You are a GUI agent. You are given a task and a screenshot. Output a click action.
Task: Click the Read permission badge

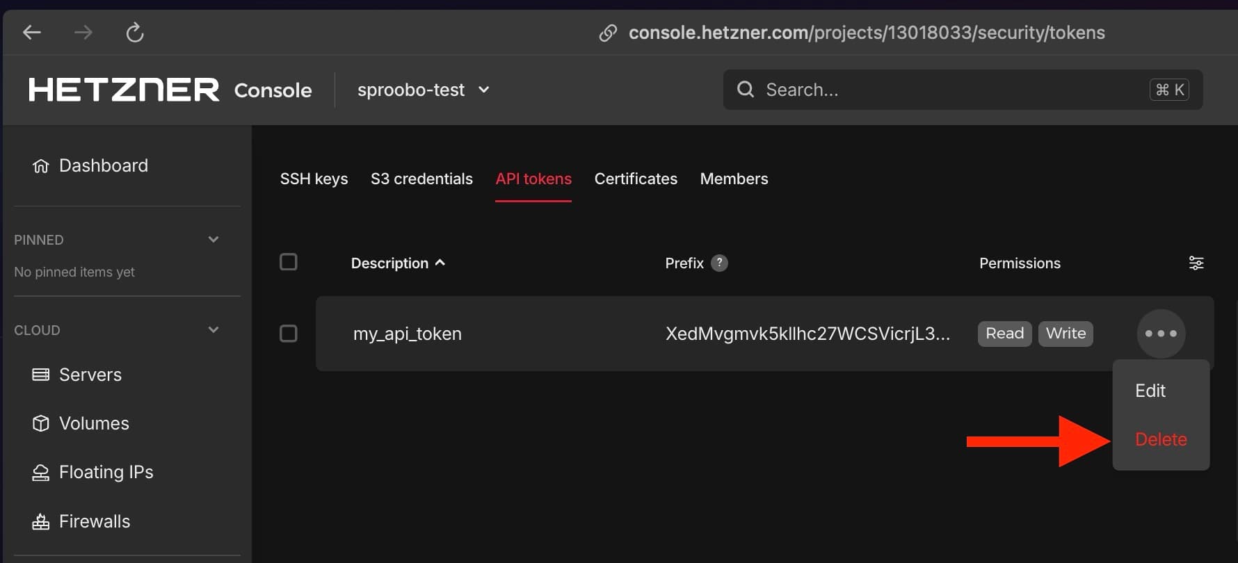tap(1004, 334)
